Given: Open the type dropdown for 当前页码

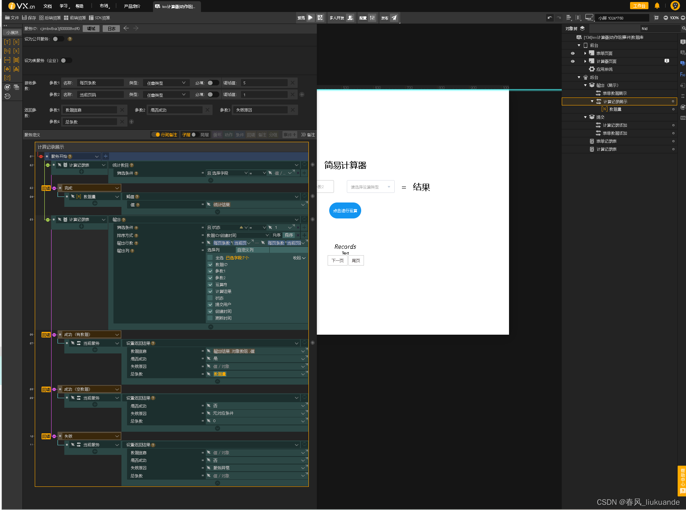Looking at the screenshot, I should point(166,95).
